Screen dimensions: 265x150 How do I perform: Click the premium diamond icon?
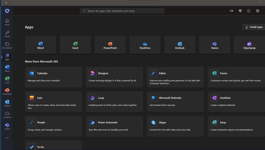click(x=240, y=11)
